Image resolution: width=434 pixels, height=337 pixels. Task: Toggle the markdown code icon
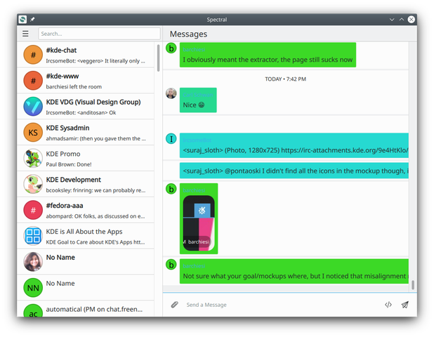388,305
